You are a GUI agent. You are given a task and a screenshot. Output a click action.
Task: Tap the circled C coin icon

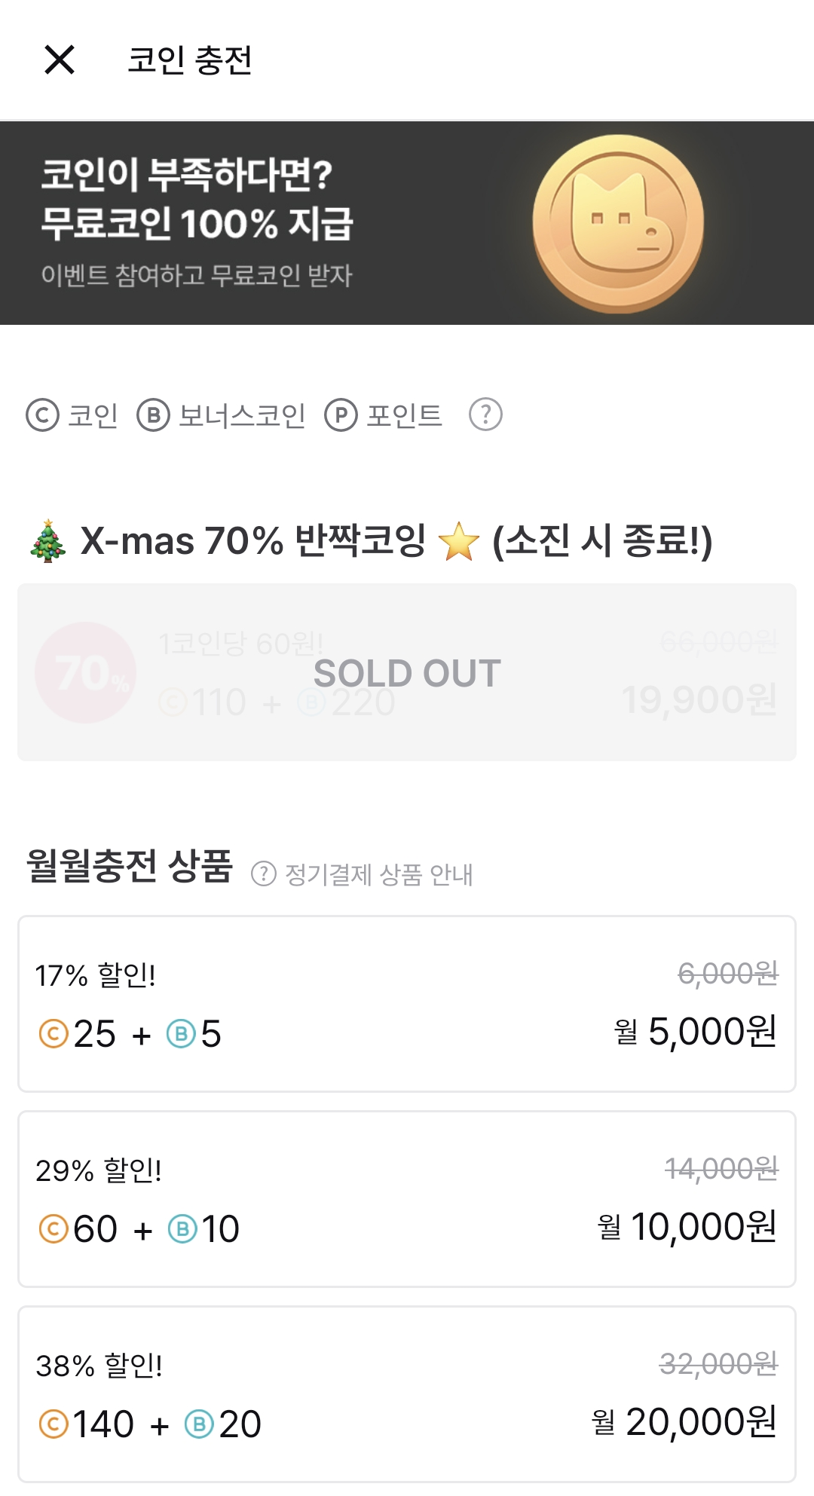pyautogui.click(x=42, y=415)
